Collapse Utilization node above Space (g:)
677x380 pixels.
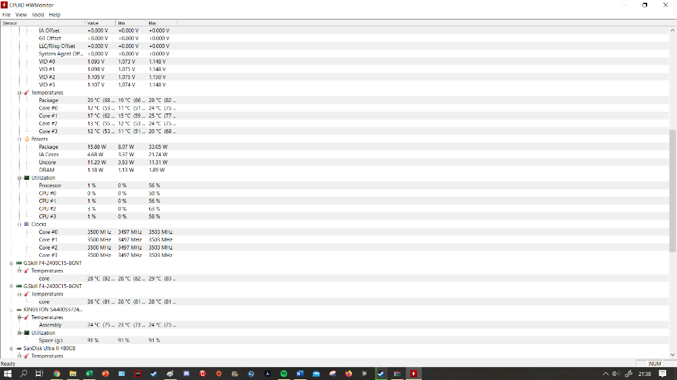(x=20, y=333)
